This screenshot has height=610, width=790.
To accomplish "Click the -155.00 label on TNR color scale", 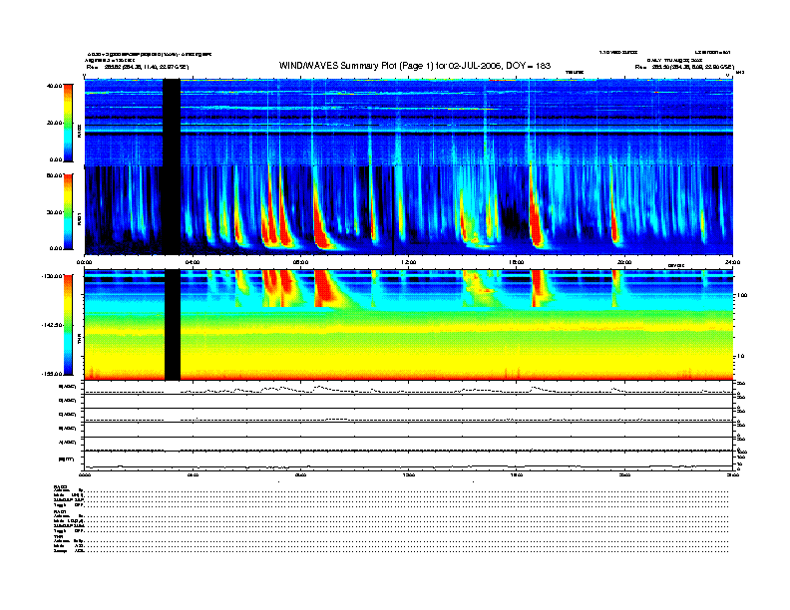I will (52, 374).
